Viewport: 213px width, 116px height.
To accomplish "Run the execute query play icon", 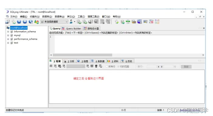I will [x=19, y=22].
